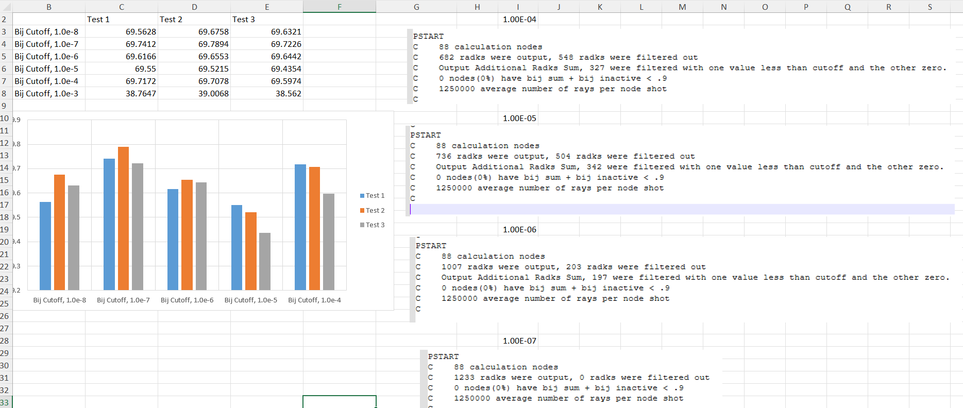Select column E header
This screenshot has width=963, height=408.
click(267, 7)
